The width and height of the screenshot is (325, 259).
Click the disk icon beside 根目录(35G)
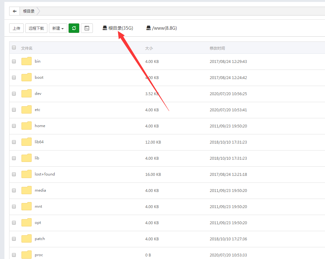point(105,28)
